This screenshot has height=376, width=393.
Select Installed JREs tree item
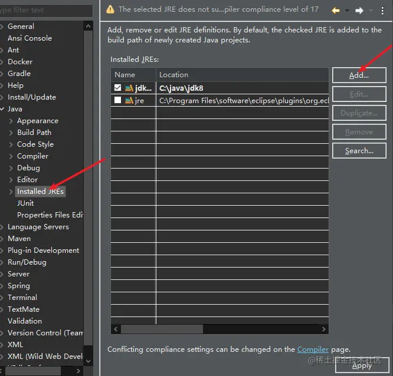pyautogui.click(x=40, y=192)
